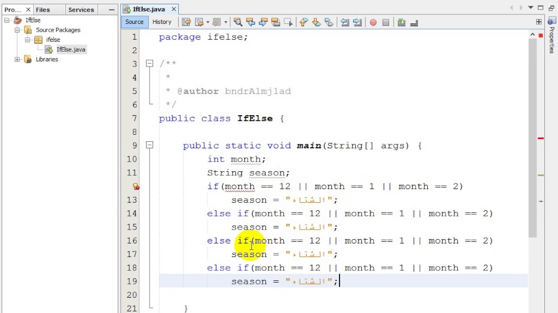Click the Find Previous Occurrence icon

[x=250, y=22]
